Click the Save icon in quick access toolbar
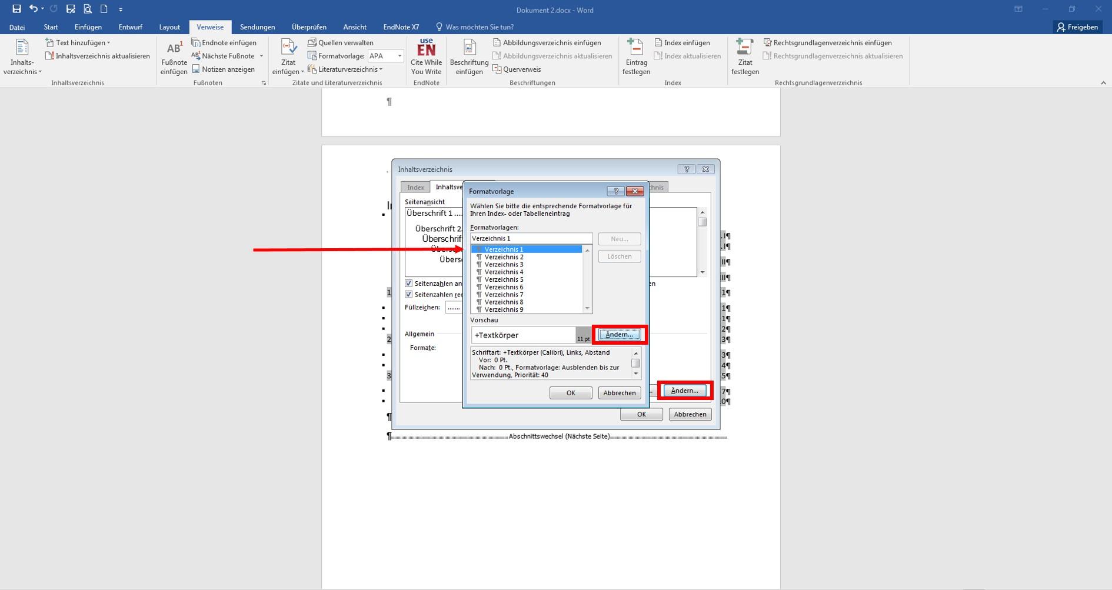The height and width of the screenshot is (590, 1112). coord(16,9)
